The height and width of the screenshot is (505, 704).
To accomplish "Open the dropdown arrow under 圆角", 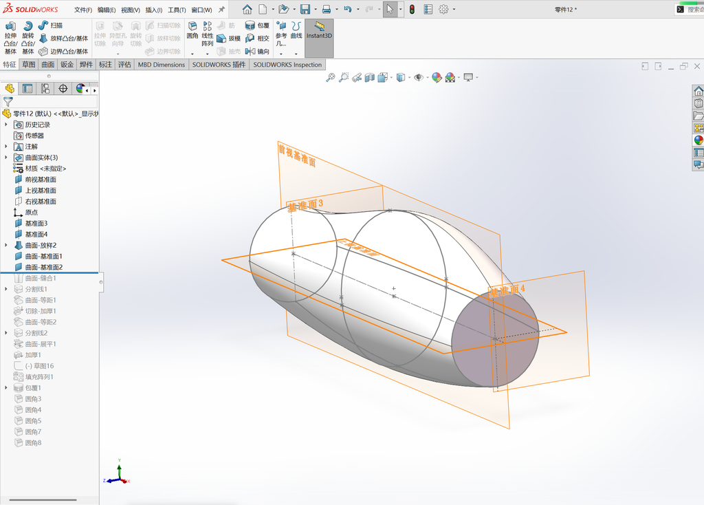I will point(192,54).
